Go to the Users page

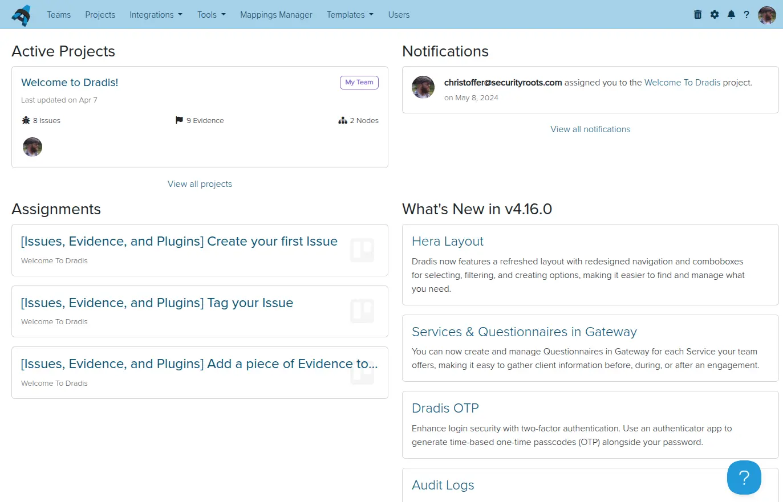(399, 15)
